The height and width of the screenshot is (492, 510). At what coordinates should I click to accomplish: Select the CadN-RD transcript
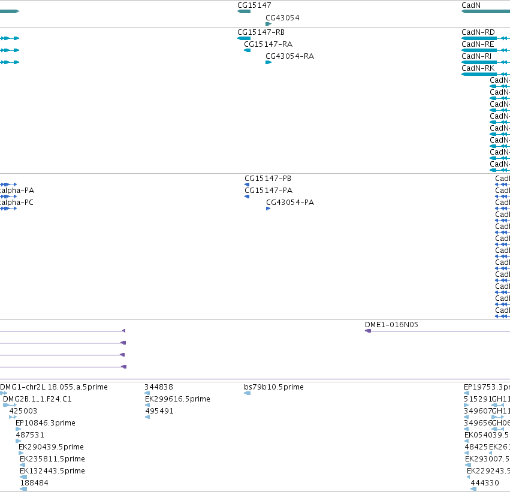[478, 32]
